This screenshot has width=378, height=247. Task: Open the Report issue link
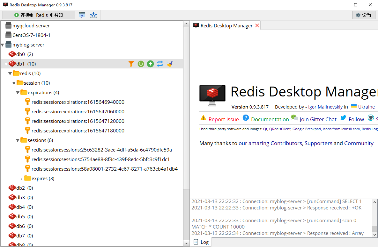click(x=224, y=119)
